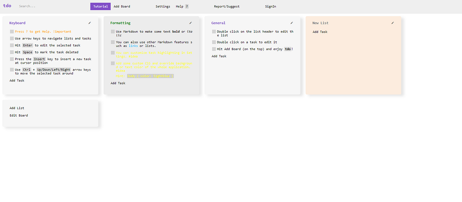Click Add Board in the top bar
Image resolution: width=462 pixels, height=202 pixels.
(x=122, y=6)
